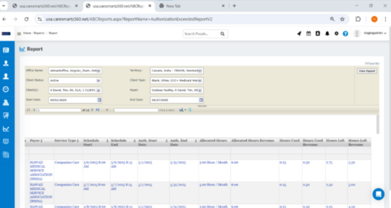Click the paper plane icon in header

tap(299, 33)
